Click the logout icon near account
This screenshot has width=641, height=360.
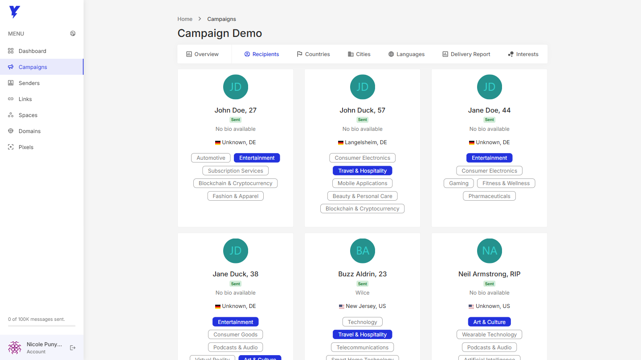[73, 348]
